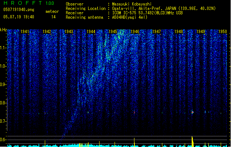Click the 'meteor' counter label
The width and height of the screenshot is (231, 147).
click(x=52, y=11)
